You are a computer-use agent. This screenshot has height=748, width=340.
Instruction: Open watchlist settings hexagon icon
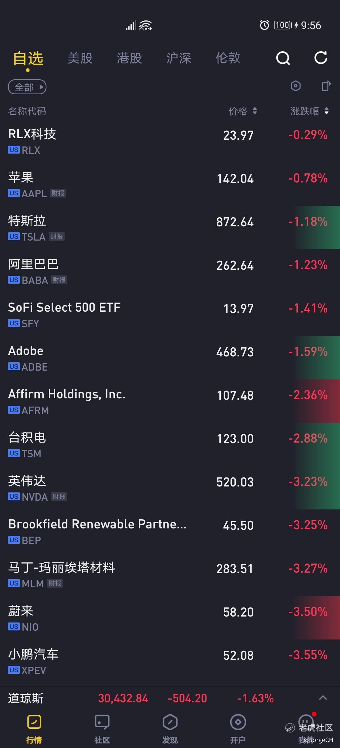[x=296, y=86]
